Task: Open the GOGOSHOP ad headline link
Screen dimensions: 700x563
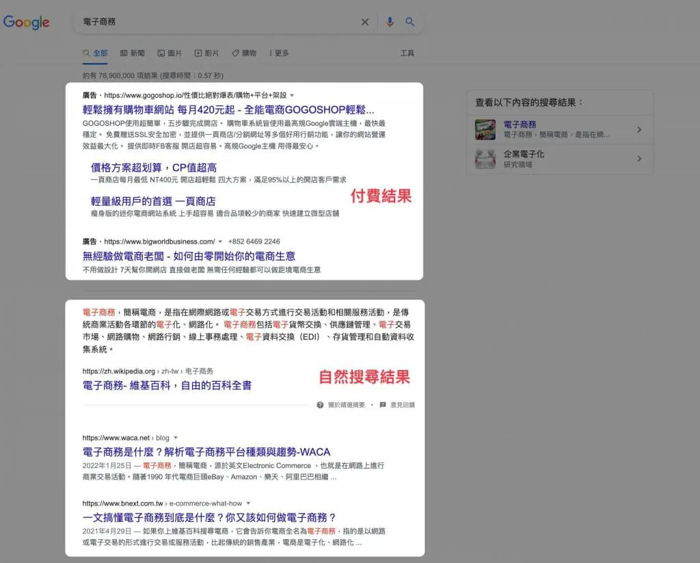Action: click(228, 109)
